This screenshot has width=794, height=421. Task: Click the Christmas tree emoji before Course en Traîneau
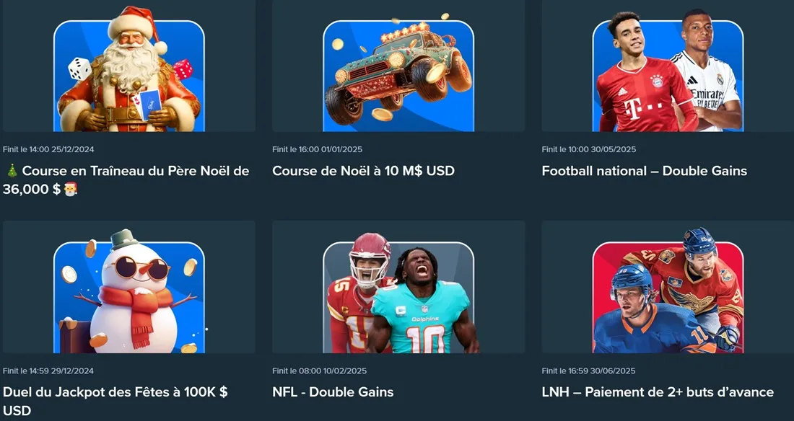pyautogui.click(x=12, y=171)
